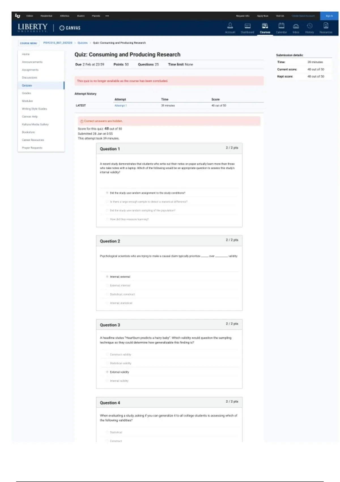Click the LU logo in top bar

pos(18,16)
